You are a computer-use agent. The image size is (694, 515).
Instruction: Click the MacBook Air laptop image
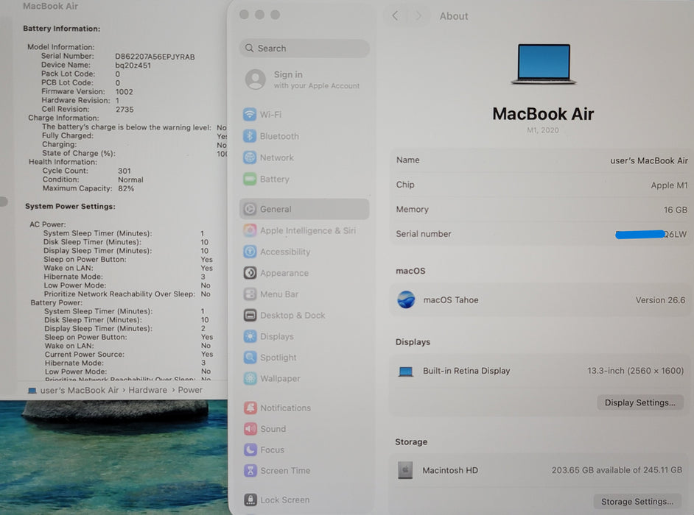[x=544, y=64]
